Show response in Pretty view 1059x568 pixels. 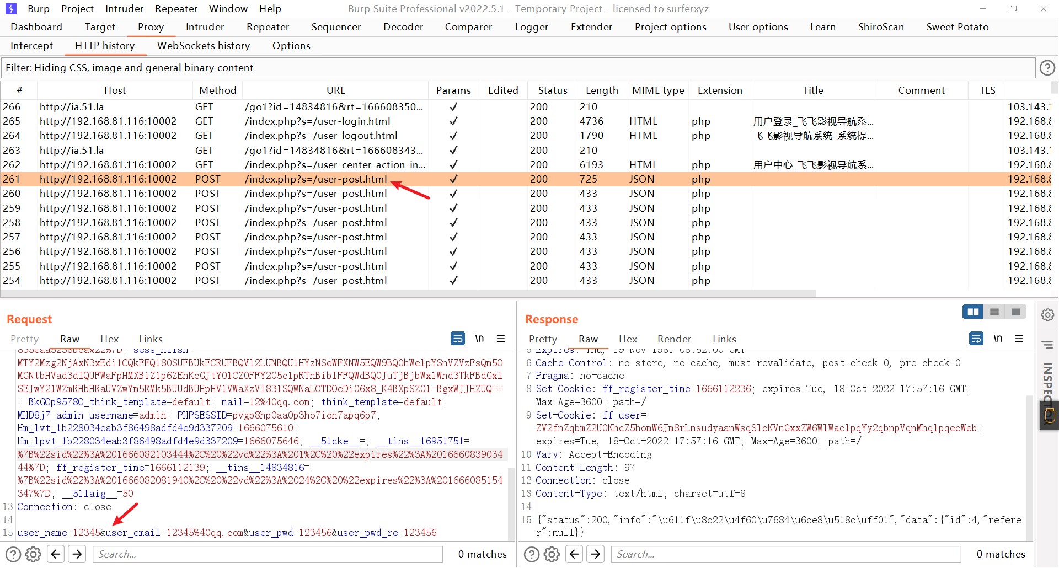543,339
